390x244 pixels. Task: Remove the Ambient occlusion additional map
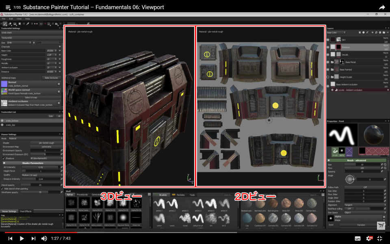coord(58,103)
